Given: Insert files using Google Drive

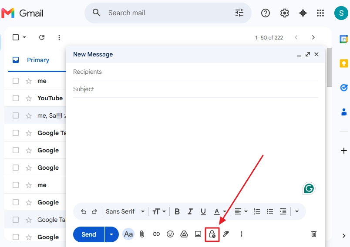Looking at the screenshot, I should click(184, 234).
